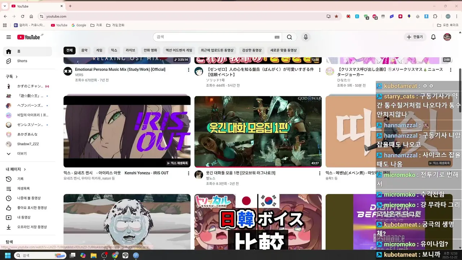Click the VERS channel avatar
The image size is (462, 260).
68,71
